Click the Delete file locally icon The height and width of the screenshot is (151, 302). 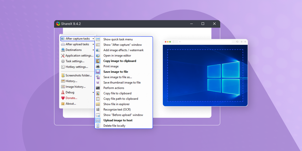pyautogui.click(x=98, y=126)
